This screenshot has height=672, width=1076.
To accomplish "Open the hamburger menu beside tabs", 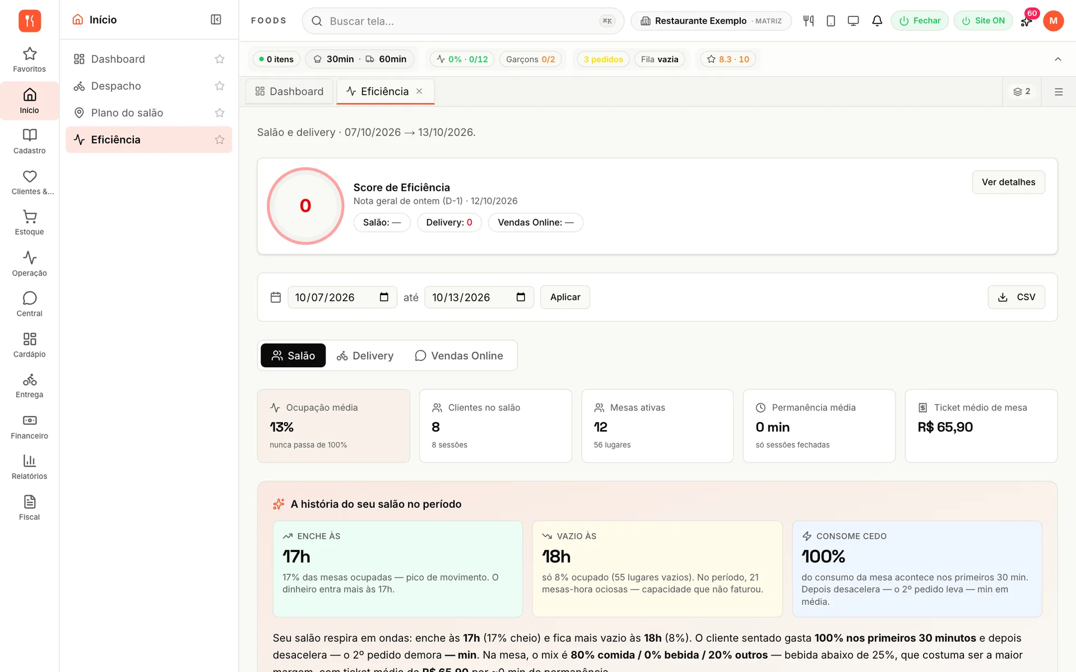I will pos(1059,92).
